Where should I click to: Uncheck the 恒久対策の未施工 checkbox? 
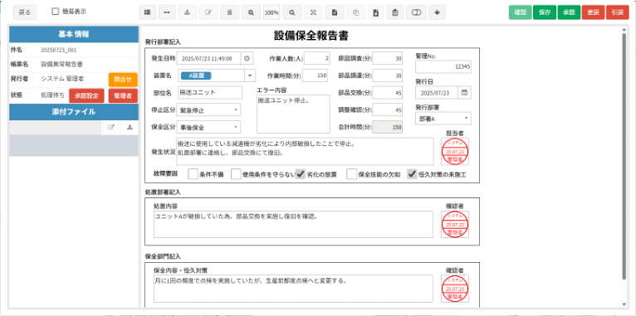point(412,174)
